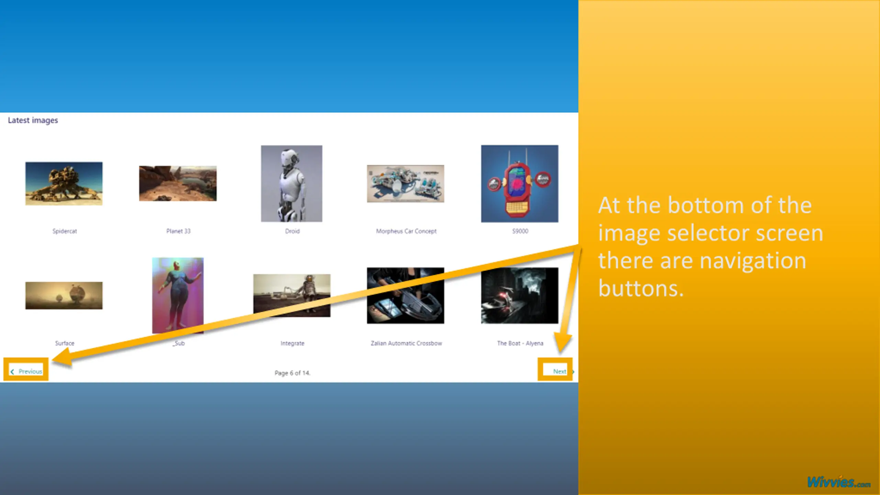Choose the _Sub figure thumbnail
Screen dimensions: 880x495
point(178,295)
